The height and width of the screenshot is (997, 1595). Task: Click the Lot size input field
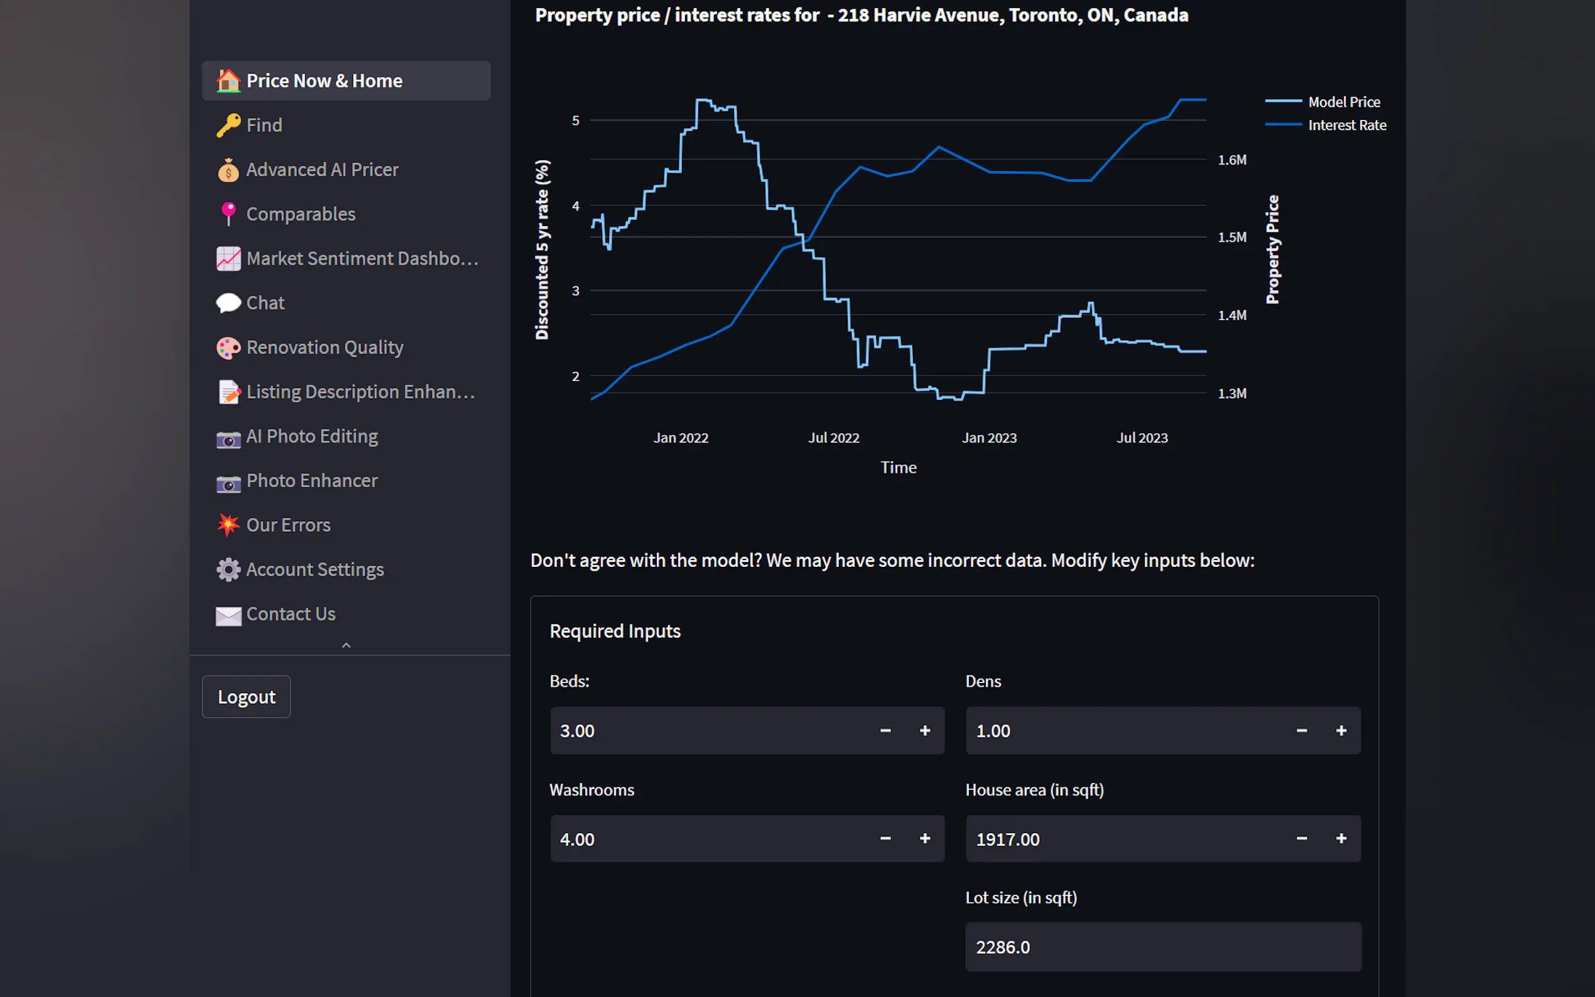point(1162,947)
